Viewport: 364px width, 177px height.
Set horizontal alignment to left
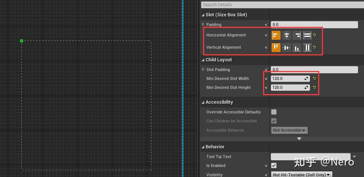(276, 35)
